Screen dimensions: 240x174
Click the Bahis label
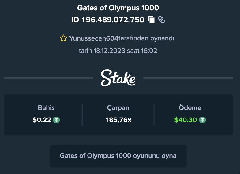(x=46, y=108)
